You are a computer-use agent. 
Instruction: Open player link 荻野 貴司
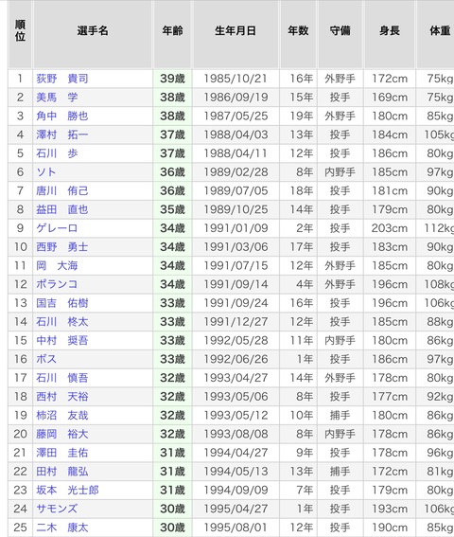tap(62, 79)
